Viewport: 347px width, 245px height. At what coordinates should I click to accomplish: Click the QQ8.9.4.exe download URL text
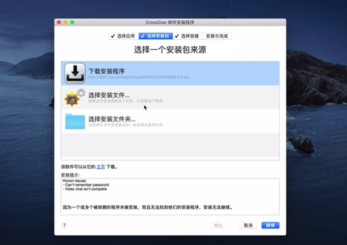tap(139, 77)
